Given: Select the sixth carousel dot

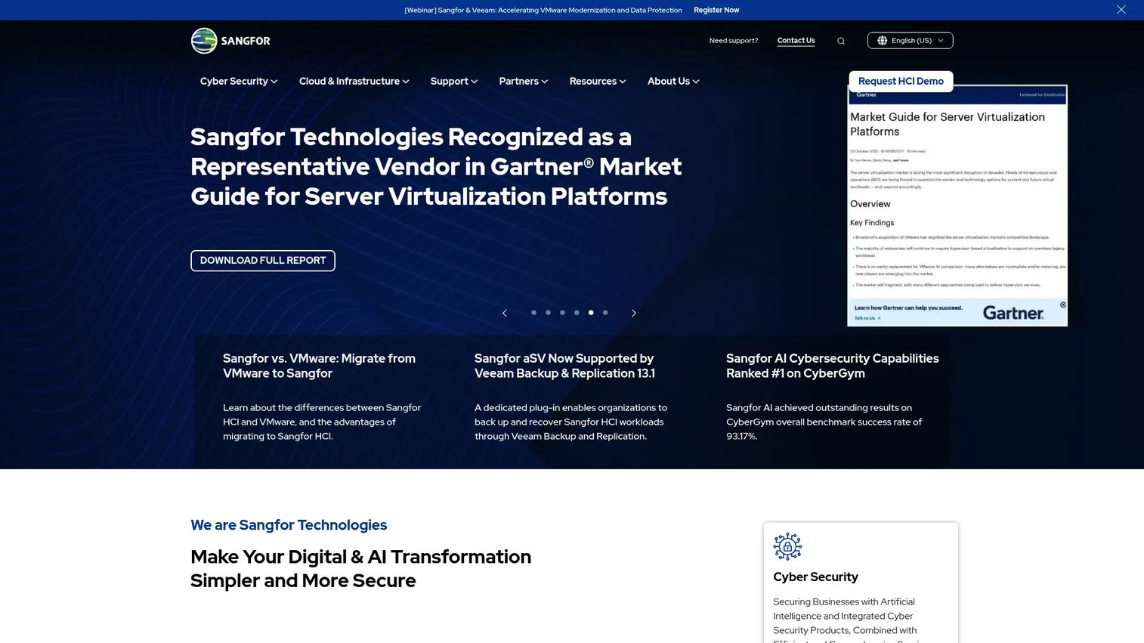Looking at the screenshot, I should [x=605, y=313].
